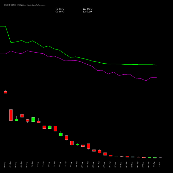
Task: Select the small red candle for 01 Sep
Action: tap(122, 156)
